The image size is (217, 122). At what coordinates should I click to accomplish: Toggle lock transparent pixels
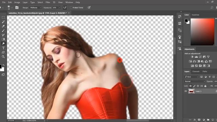191,86
